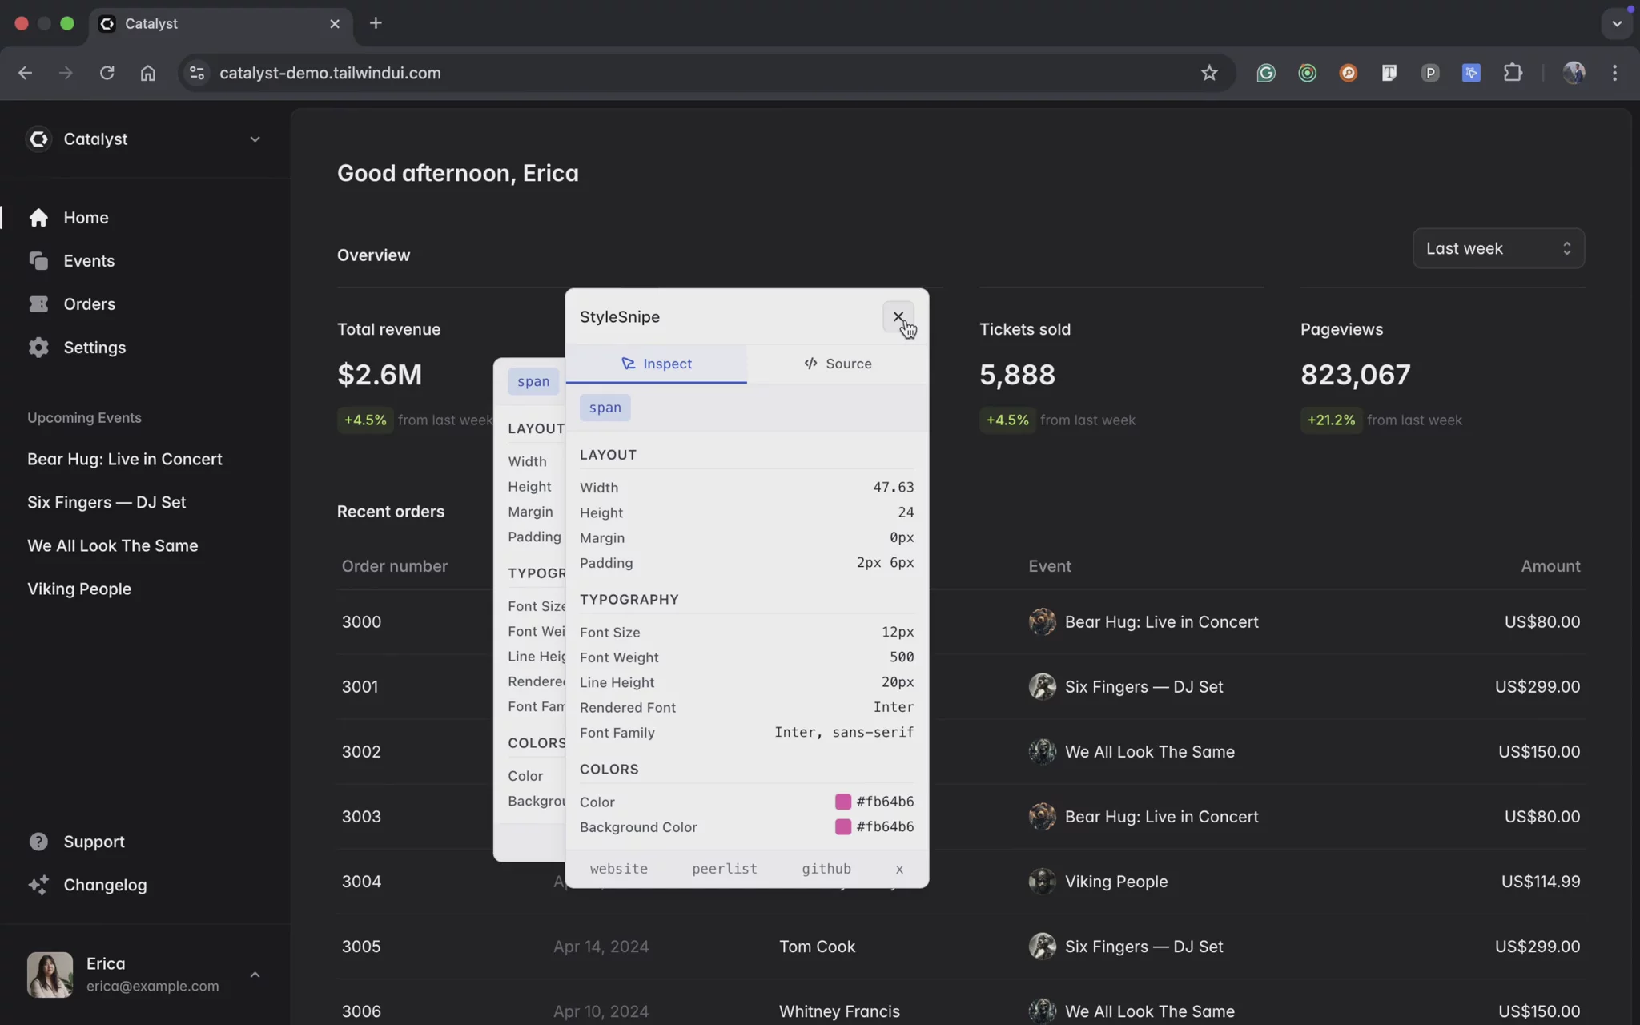This screenshot has height=1025, width=1640.
Task: Select the Inspect tab in StyleSnipe
Action: [x=656, y=364]
